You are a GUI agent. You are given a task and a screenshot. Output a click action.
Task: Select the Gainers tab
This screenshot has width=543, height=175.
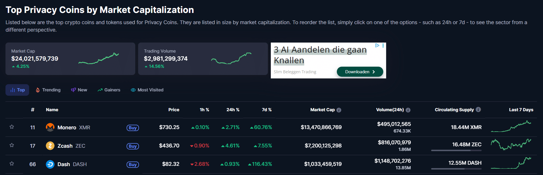click(109, 90)
